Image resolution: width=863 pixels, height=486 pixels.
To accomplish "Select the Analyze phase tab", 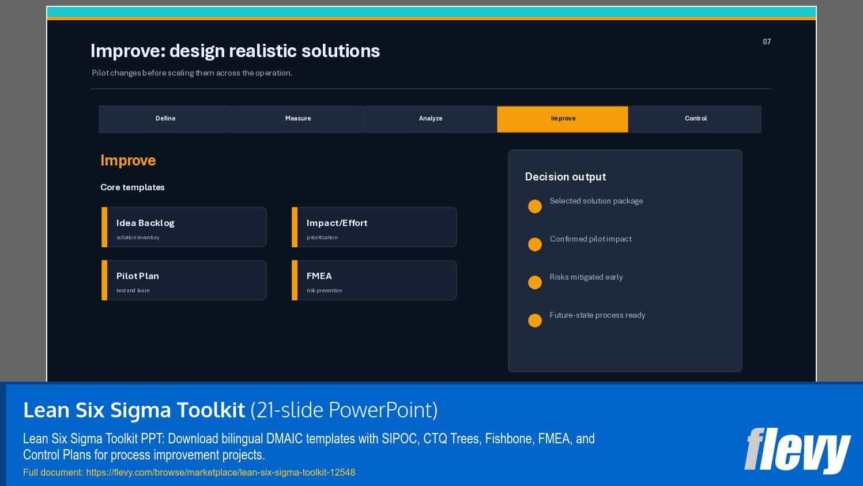I will point(430,119).
